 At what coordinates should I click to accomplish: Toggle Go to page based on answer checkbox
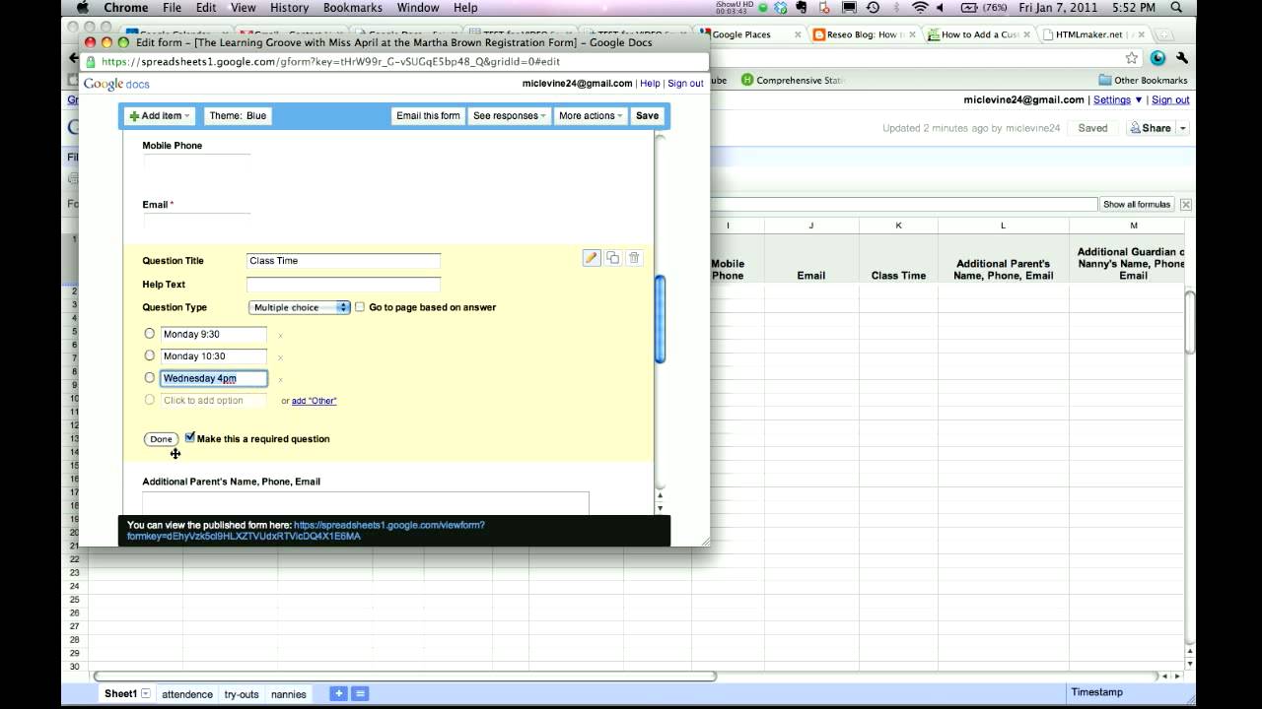(x=360, y=307)
